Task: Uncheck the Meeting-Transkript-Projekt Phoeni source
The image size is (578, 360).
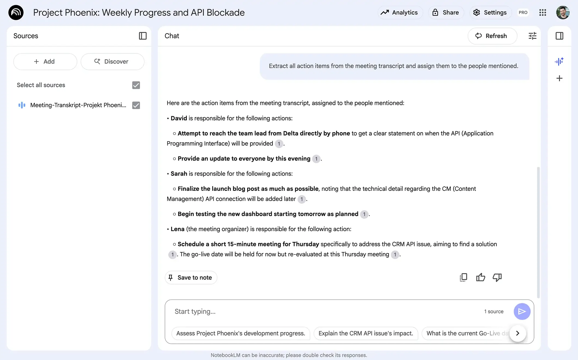Action: point(136,105)
